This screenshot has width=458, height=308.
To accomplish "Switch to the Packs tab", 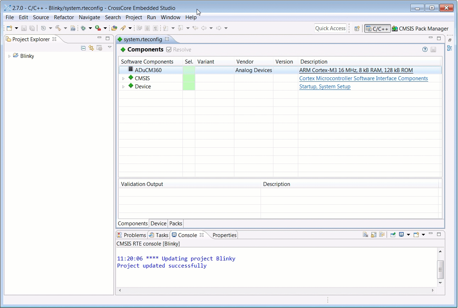I will [176, 224].
